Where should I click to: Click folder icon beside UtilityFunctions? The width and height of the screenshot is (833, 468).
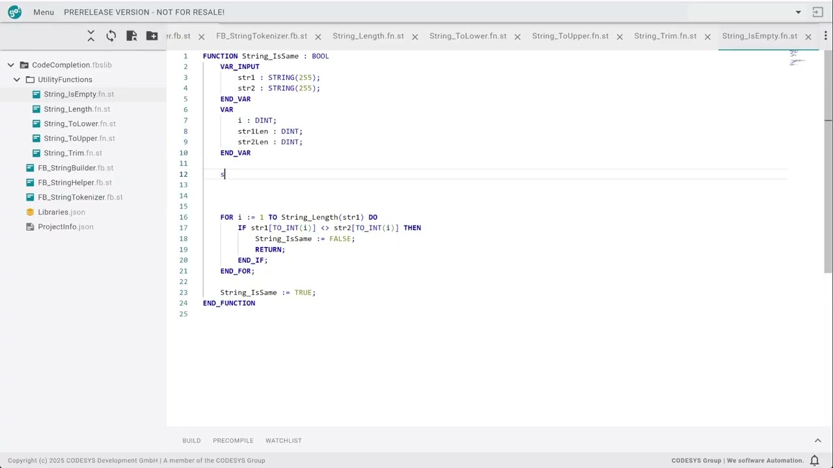pos(30,79)
